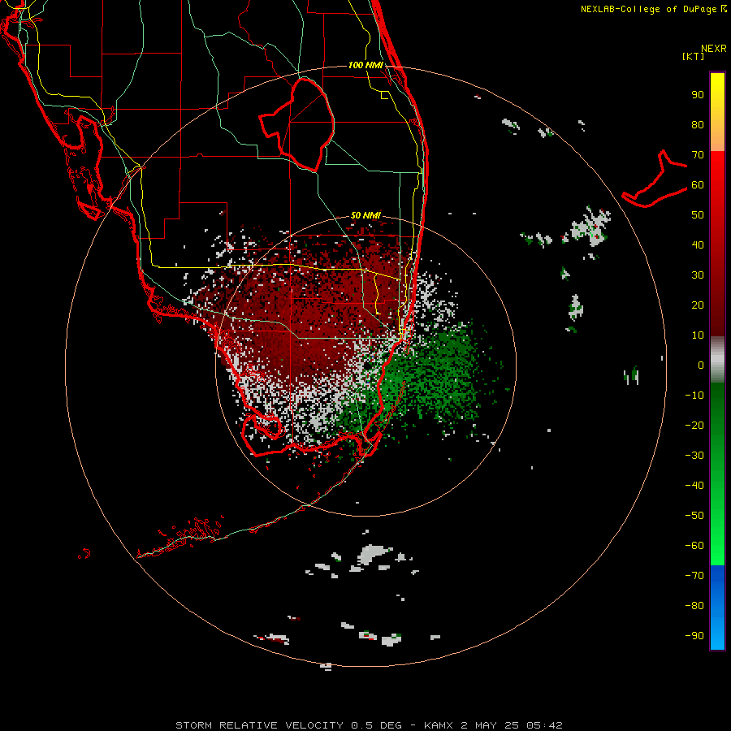Select the -70 knots scale label
The image size is (731, 731).
[694, 576]
